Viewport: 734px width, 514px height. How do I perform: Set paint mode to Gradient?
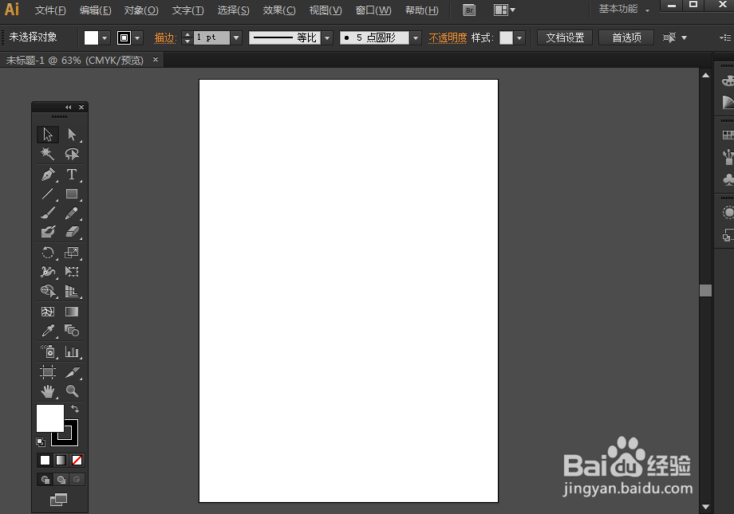pyautogui.click(x=61, y=461)
